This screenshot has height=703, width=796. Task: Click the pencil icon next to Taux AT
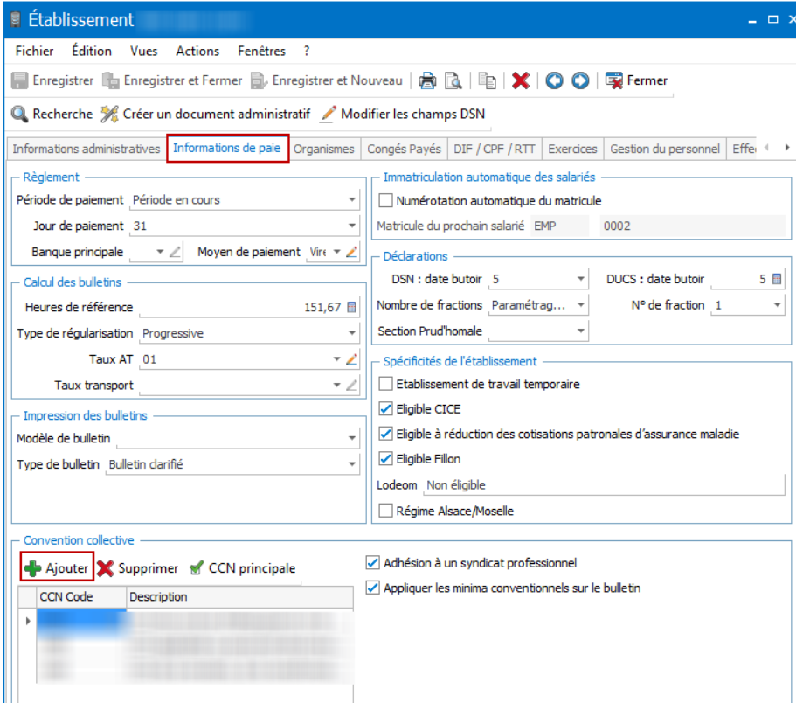pyautogui.click(x=351, y=359)
